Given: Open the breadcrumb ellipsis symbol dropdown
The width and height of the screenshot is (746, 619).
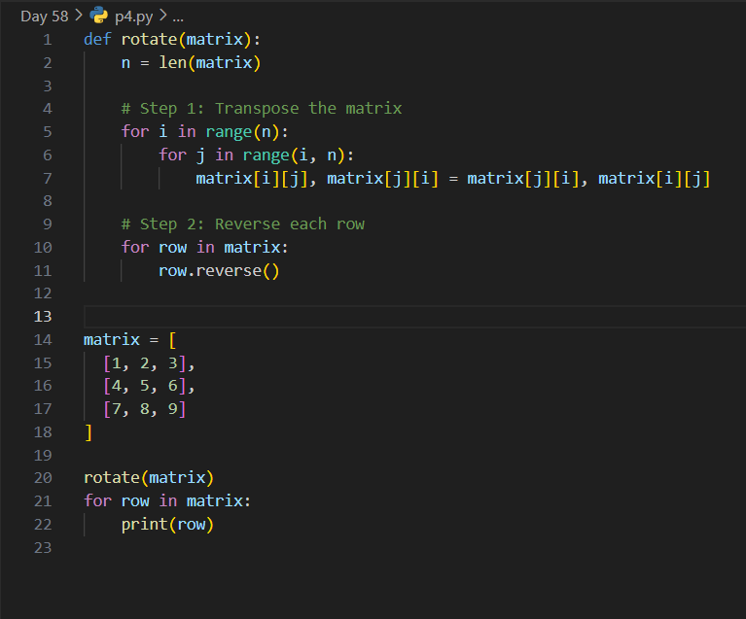Looking at the screenshot, I should (x=178, y=19).
